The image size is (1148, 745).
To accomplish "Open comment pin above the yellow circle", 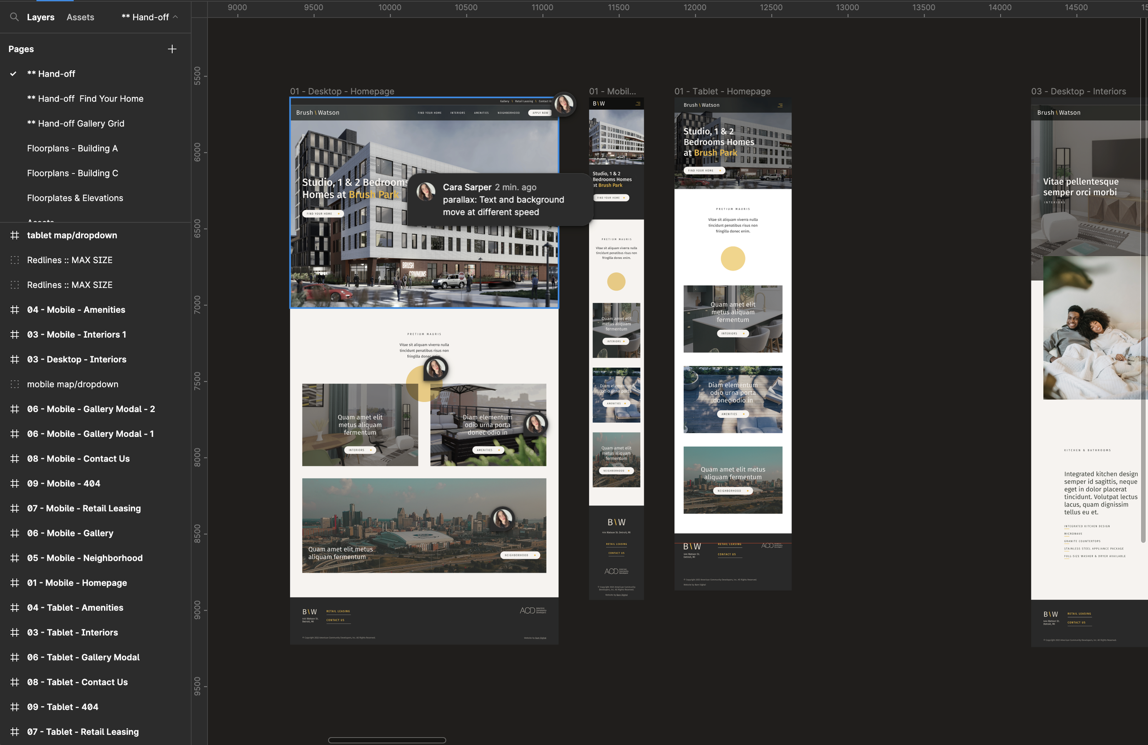I will [x=436, y=369].
